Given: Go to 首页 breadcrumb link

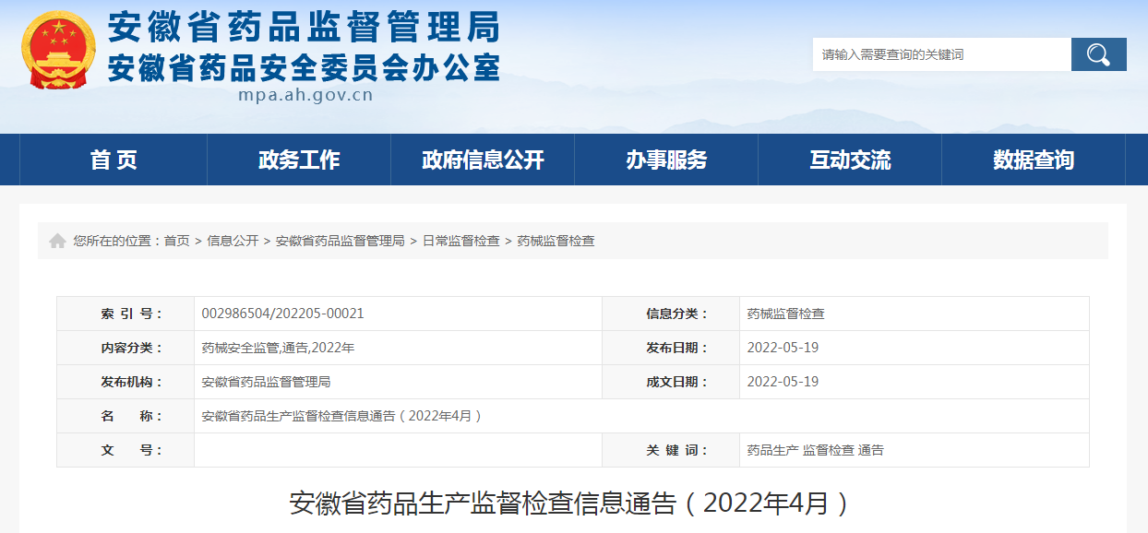Looking at the screenshot, I should [177, 241].
